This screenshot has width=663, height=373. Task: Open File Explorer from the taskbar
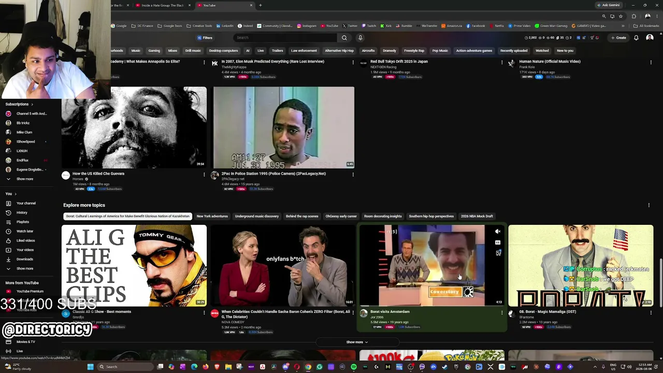coord(228,367)
